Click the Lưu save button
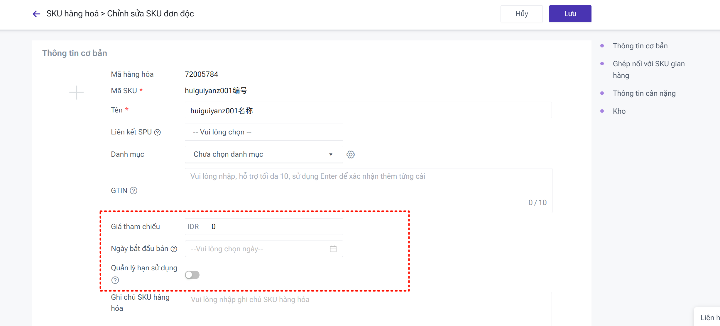 (x=570, y=14)
